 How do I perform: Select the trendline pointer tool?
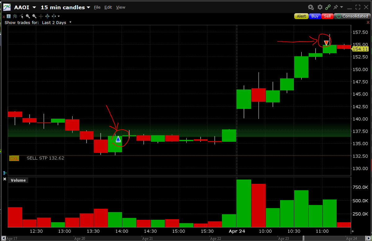click(21, 16)
